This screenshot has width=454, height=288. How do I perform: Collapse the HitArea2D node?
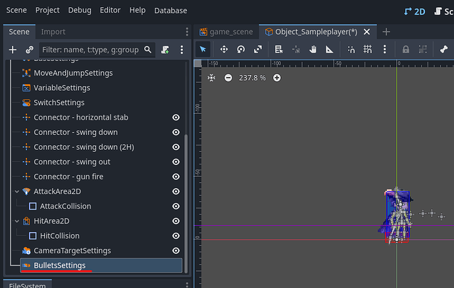pos(17,221)
